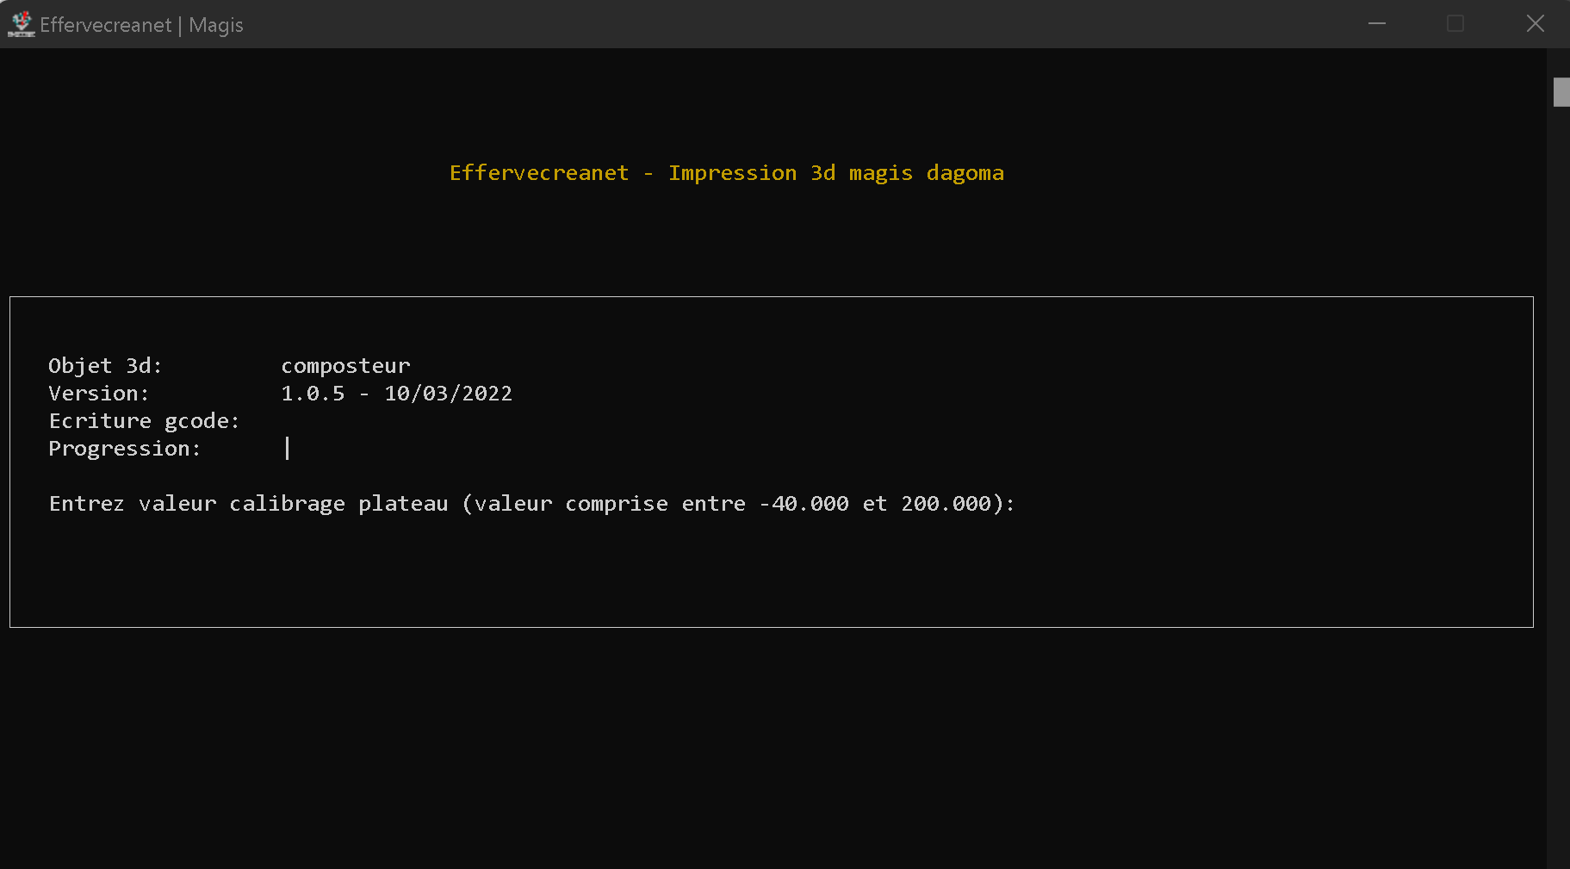Close the Magis console window

pyautogui.click(x=1535, y=24)
